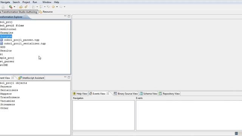Click the status bar icon at bottom right
This screenshot has width=242, height=136.
tap(236, 133)
